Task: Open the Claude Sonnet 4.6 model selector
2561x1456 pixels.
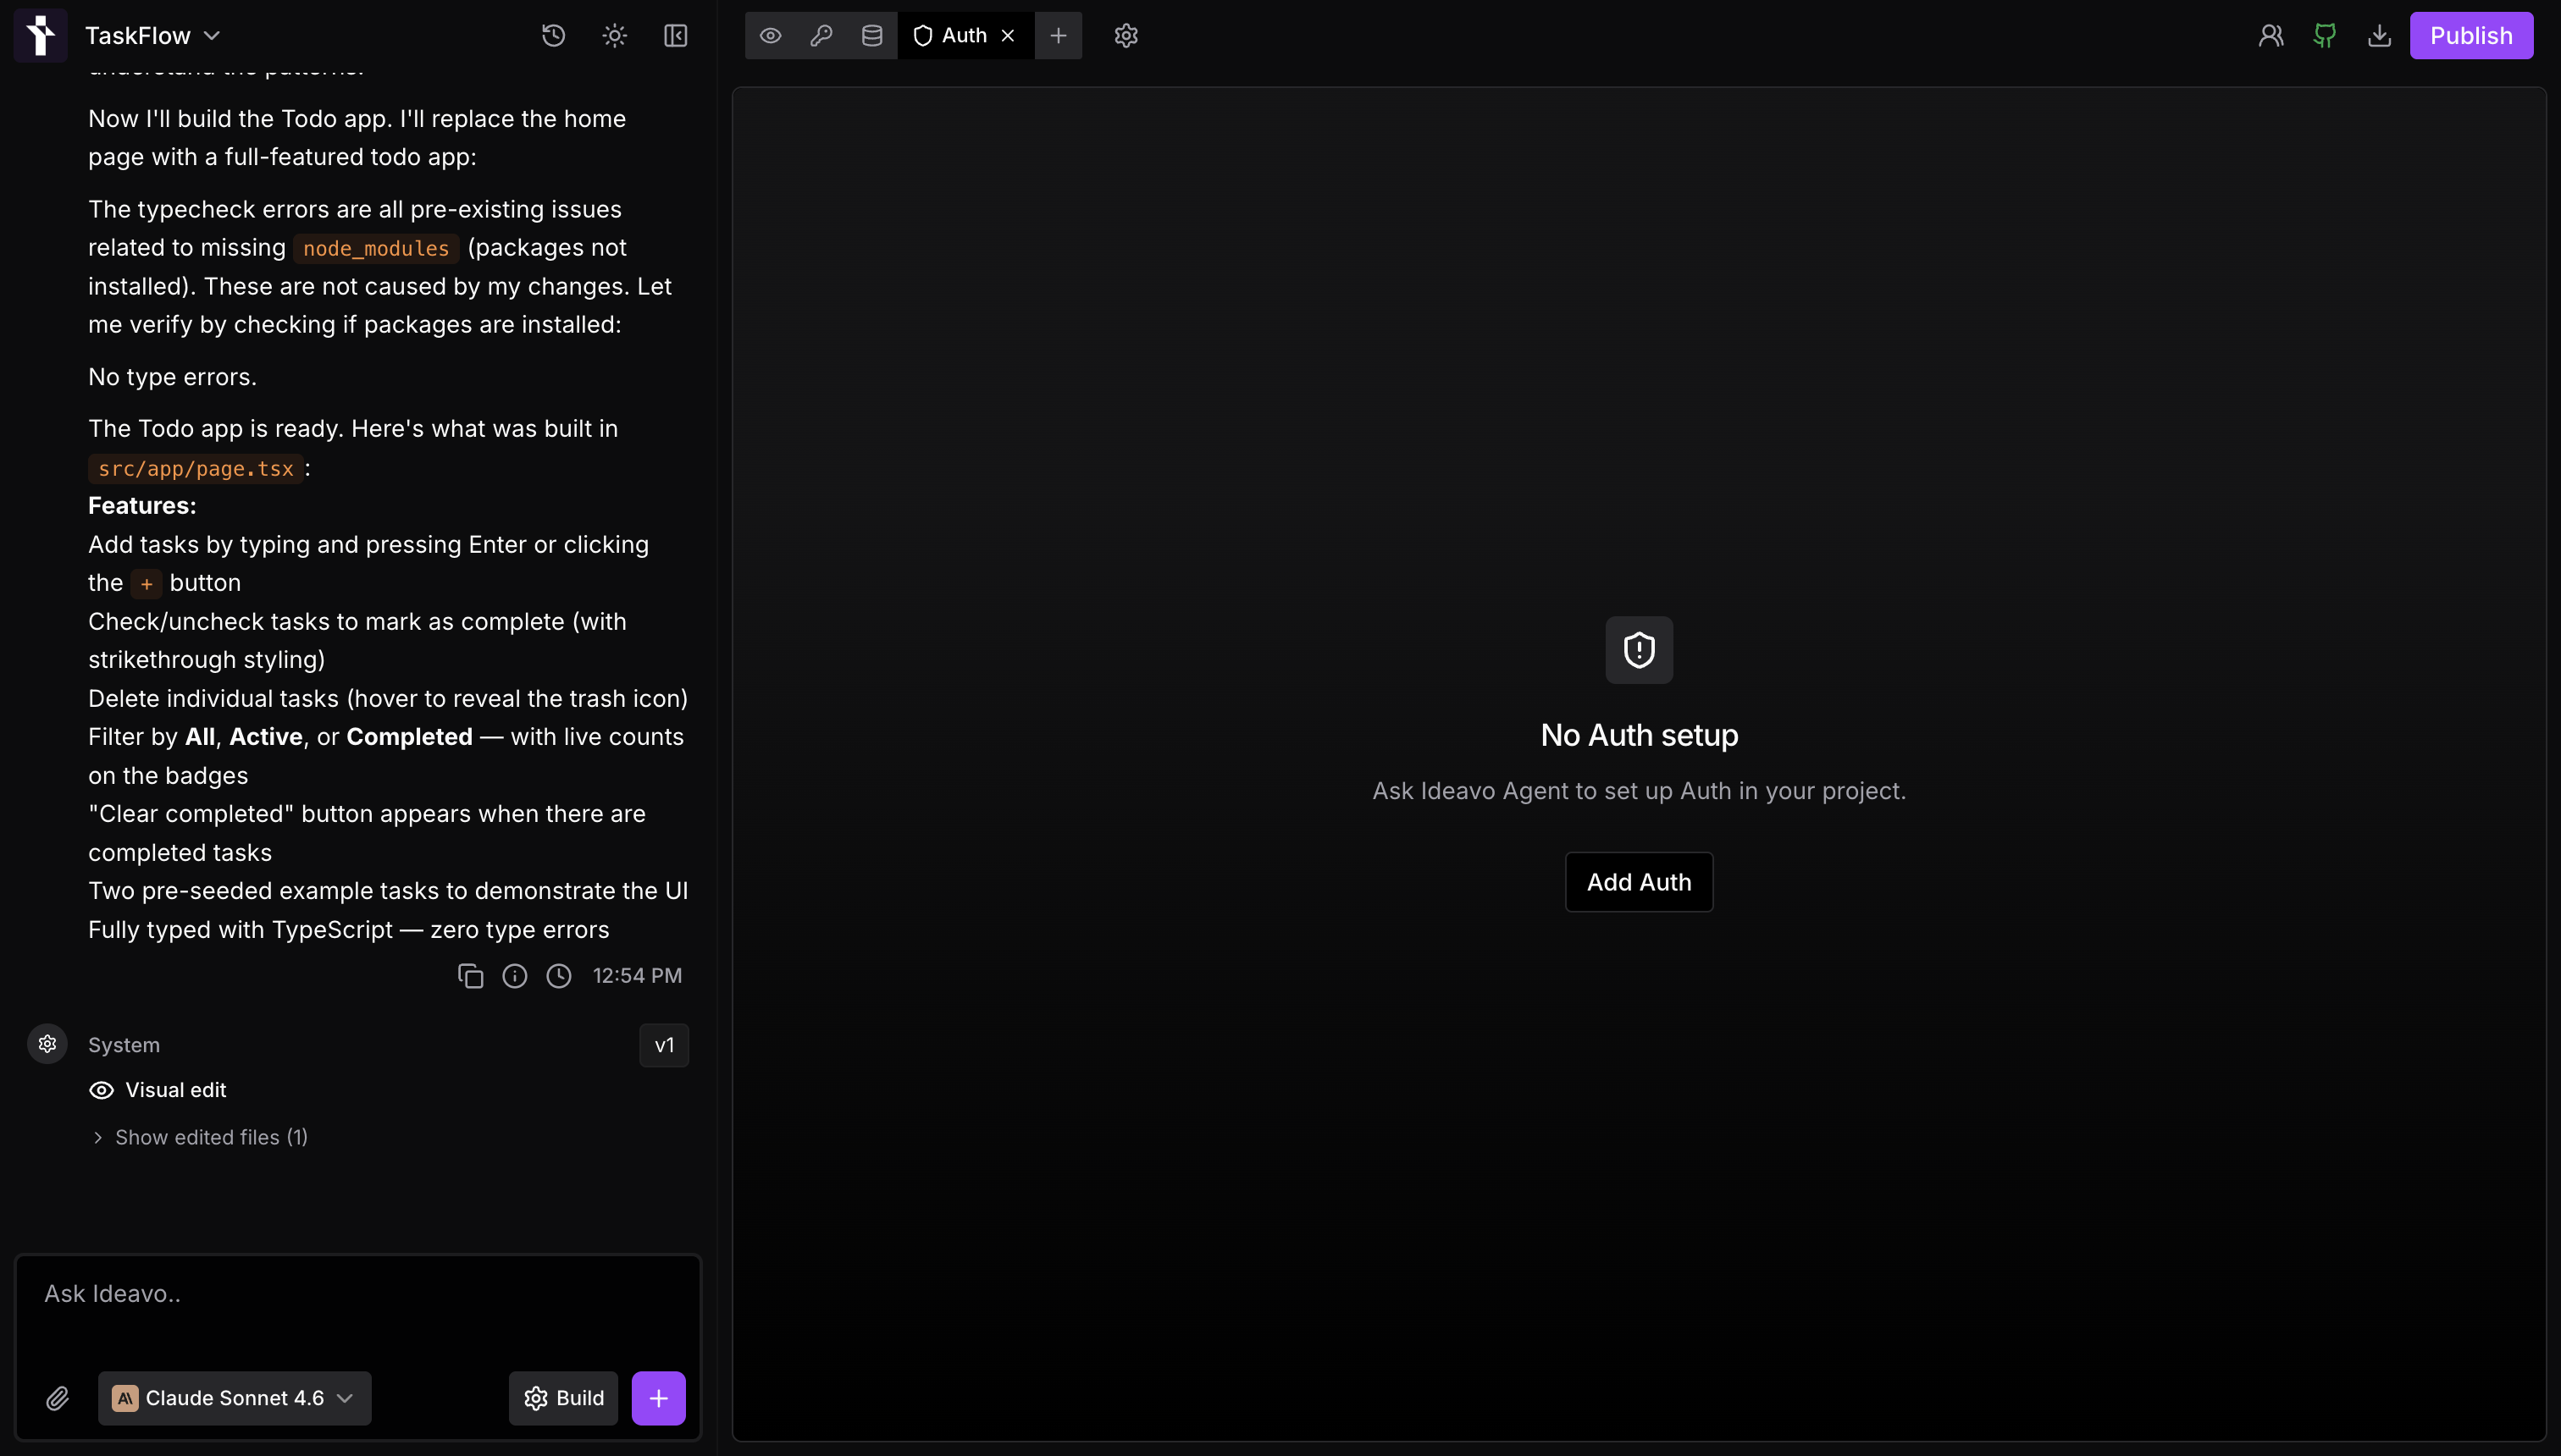Action: [234, 1398]
